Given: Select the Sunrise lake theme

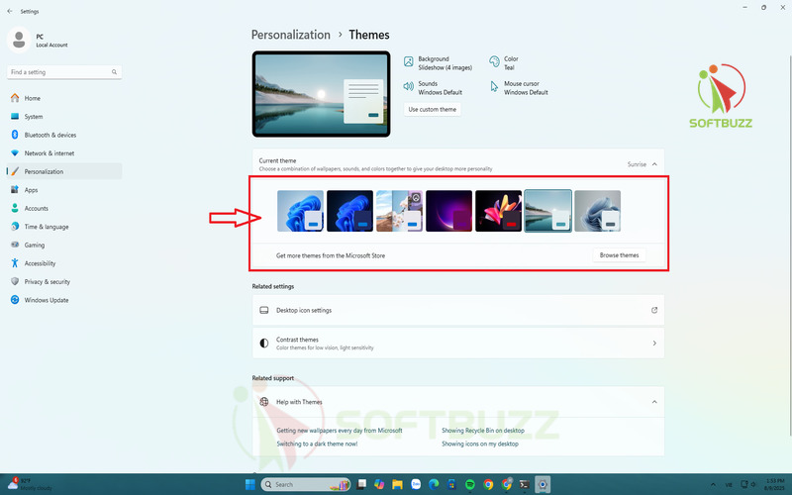Looking at the screenshot, I should (x=548, y=211).
